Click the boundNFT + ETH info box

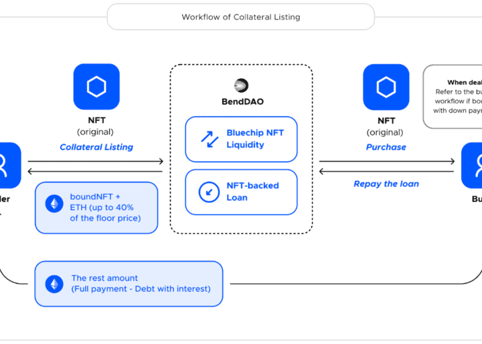pyautogui.click(x=96, y=208)
